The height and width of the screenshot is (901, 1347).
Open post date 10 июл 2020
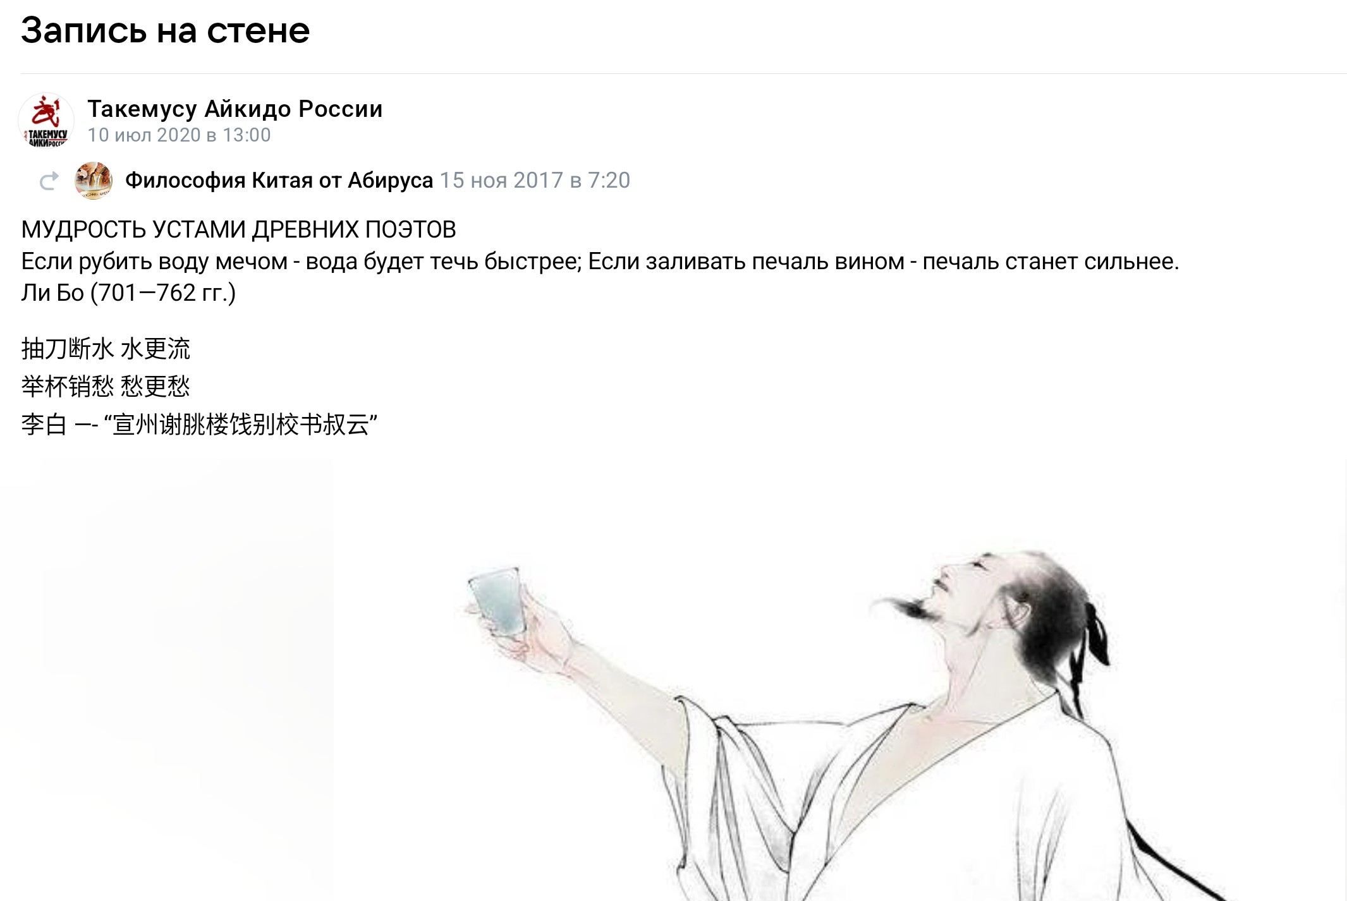click(179, 135)
